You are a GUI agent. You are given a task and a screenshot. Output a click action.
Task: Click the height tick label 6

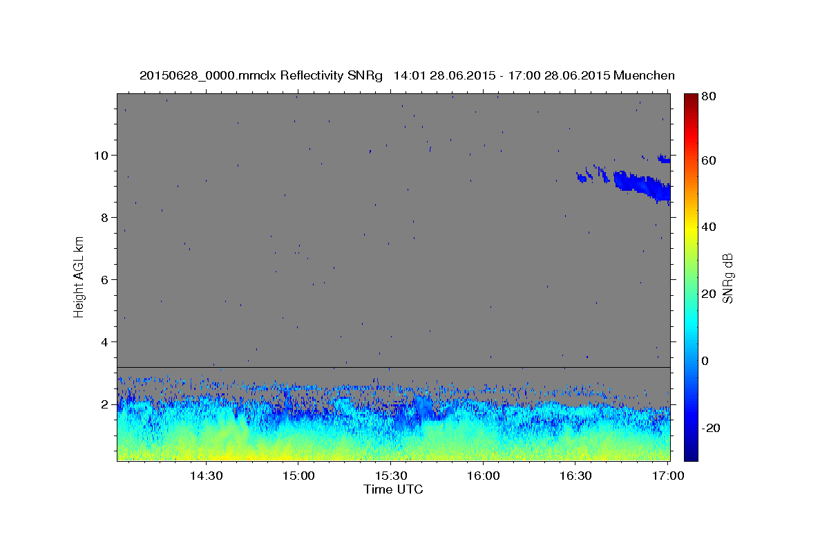point(106,279)
